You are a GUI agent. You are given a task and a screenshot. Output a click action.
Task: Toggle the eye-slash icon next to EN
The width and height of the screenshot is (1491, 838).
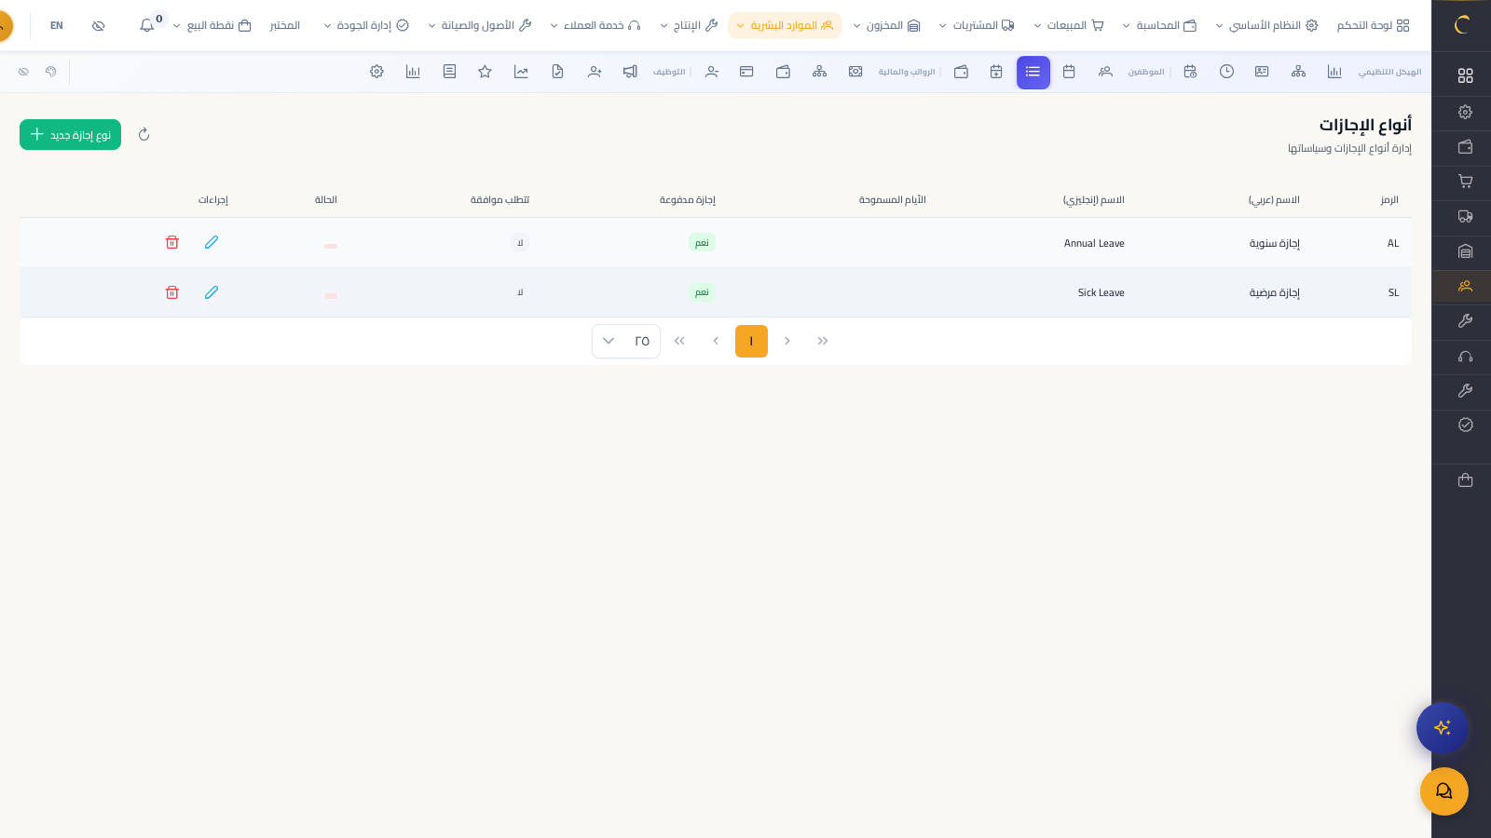point(99,25)
